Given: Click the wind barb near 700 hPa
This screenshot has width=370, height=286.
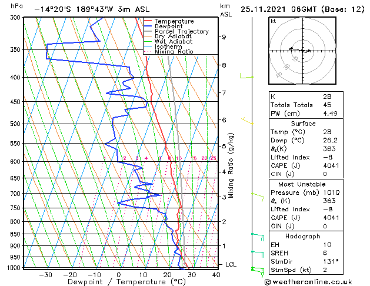Looking at the screenshot, I should coord(256,195).
